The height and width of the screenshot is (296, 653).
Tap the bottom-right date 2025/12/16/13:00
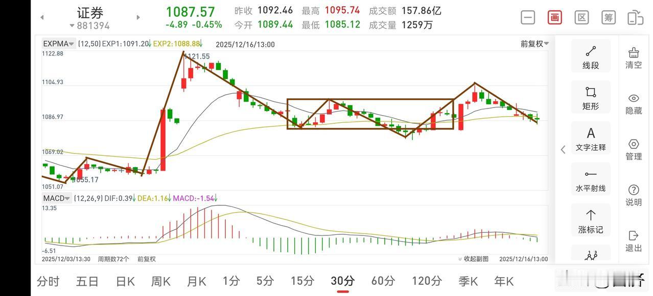click(x=523, y=259)
